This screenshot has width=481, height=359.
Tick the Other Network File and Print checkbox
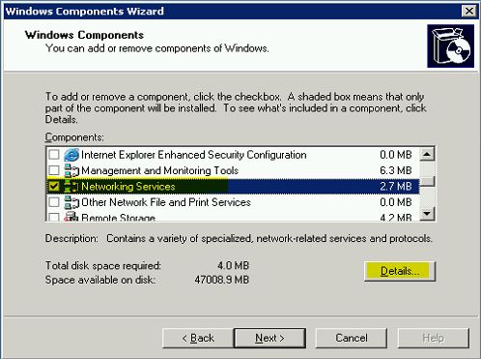click(54, 202)
